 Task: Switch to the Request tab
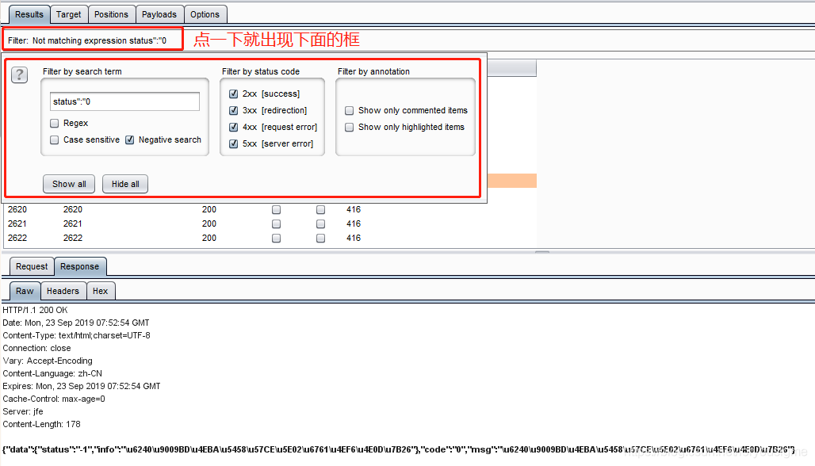tap(32, 266)
